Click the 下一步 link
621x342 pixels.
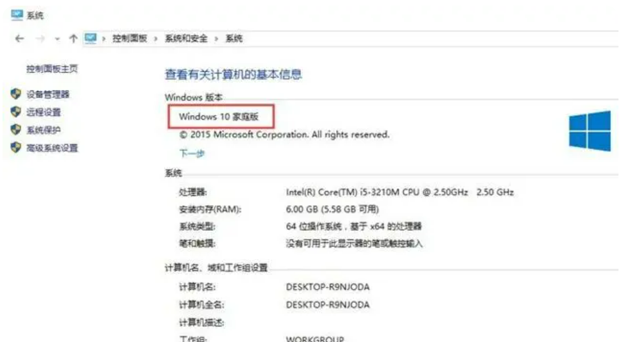[x=192, y=153]
